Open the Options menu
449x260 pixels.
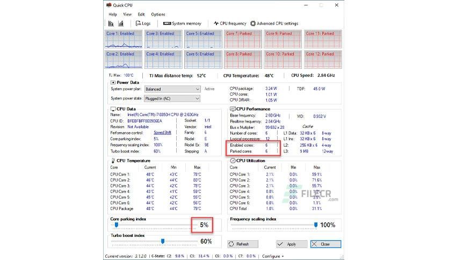[x=158, y=15]
